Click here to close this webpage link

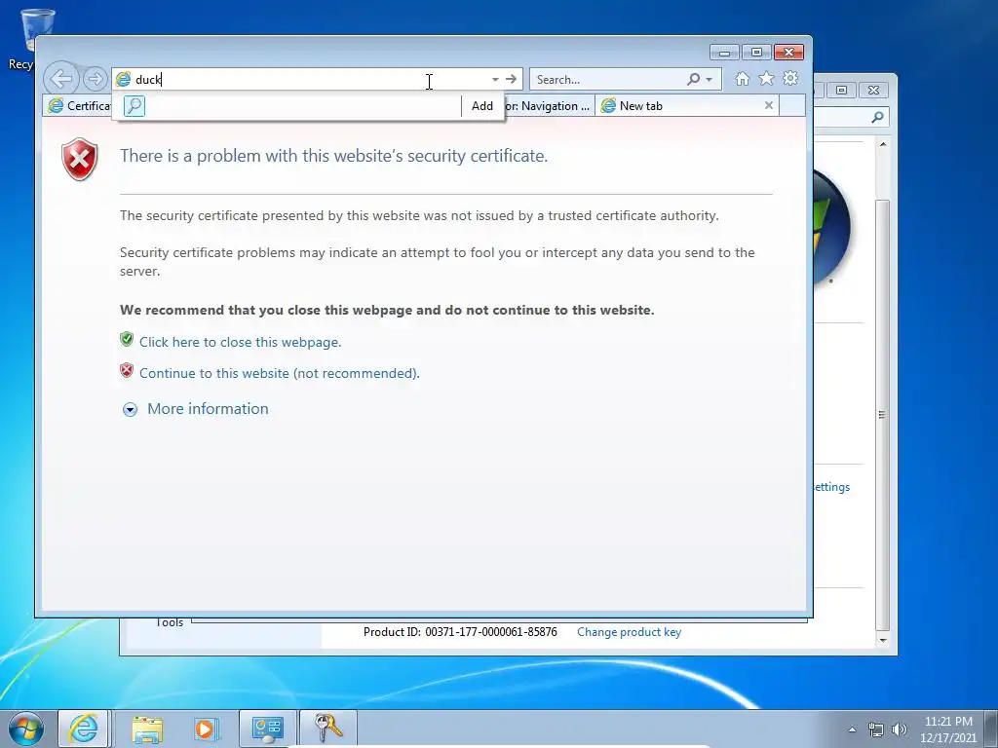[x=240, y=342]
